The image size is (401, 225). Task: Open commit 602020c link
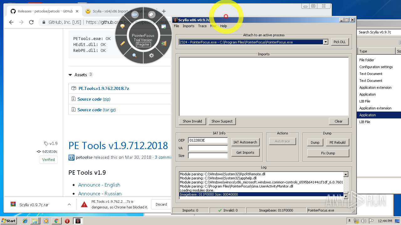coord(47,152)
